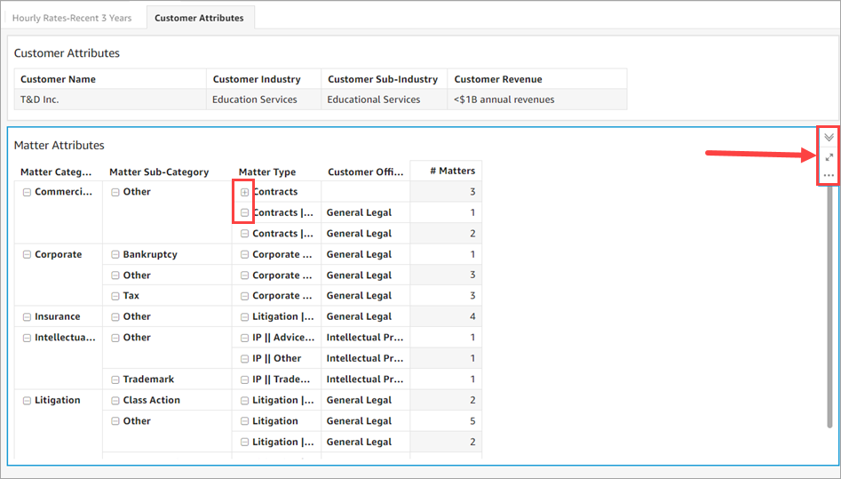841x479 pixels.
Task: Click the Matter Sub-Category column header
Action: click(159, 172)
